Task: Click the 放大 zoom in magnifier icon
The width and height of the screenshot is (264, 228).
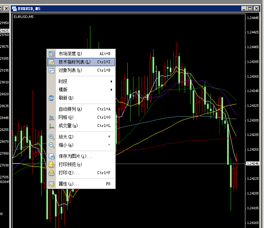Action: (x=52, y=137)
